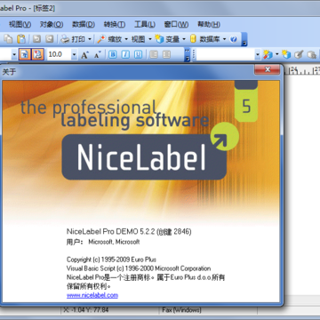Open the Object (对象) menu
320x320 pixels.
coord(52,24)
